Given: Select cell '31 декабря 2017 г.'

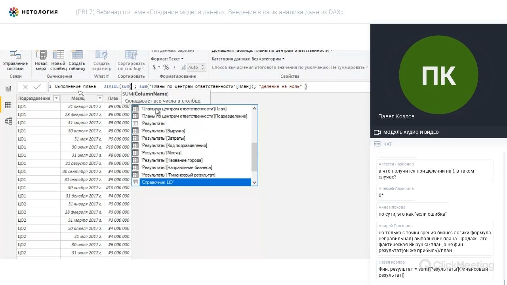Looking at the screenshot, I should point(82,196).
